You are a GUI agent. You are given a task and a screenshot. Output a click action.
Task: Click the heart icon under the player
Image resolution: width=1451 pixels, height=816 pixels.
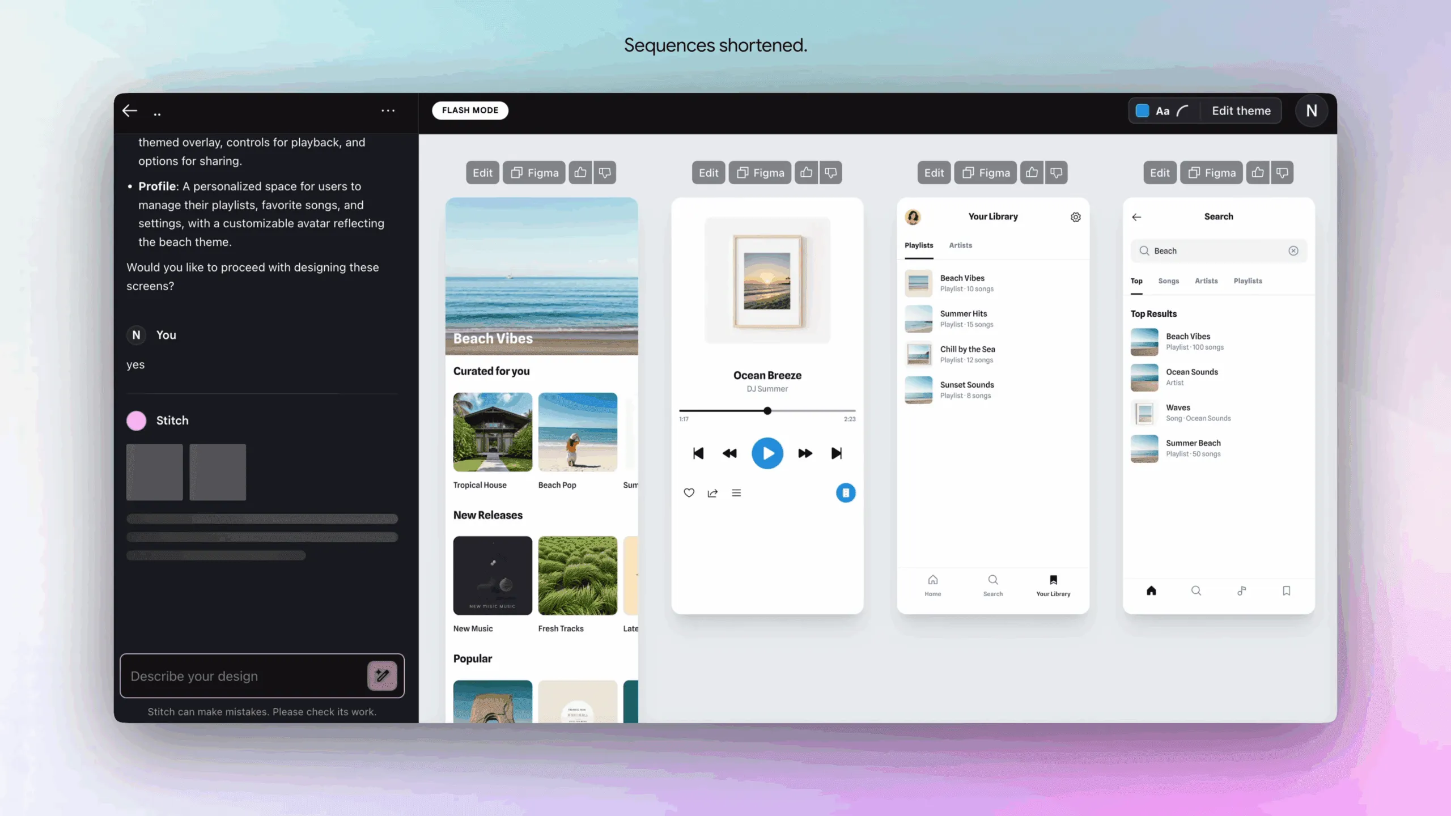[689, 492]
